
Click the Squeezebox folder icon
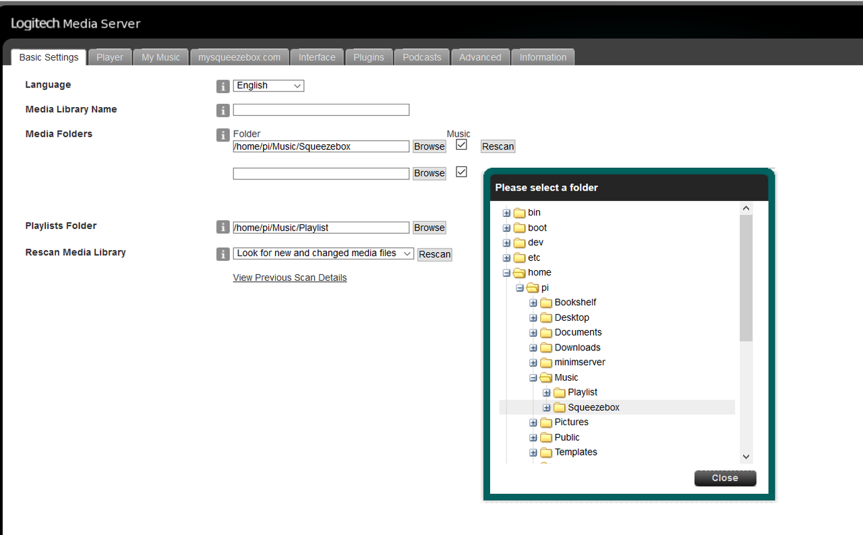(560, 408)
